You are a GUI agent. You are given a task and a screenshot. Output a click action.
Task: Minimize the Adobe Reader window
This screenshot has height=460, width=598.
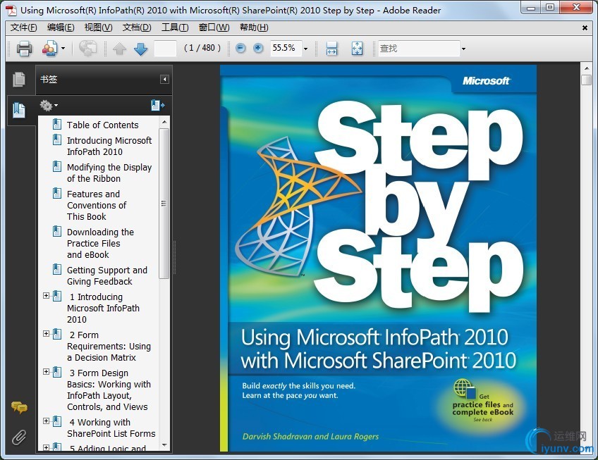point(531,8)
